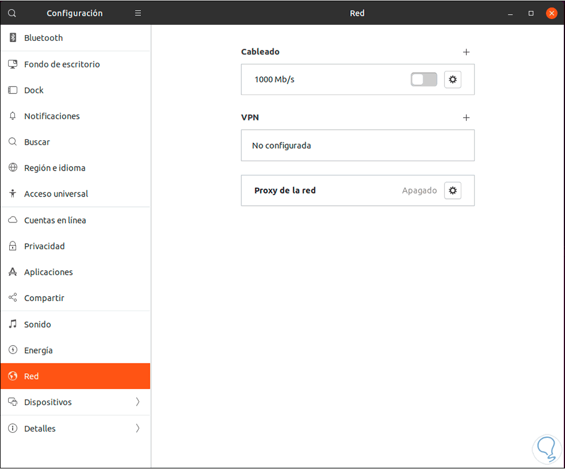The height and width of the screenshot is (469, 565).
Task: Open the hamburger menu beside Configuración
Action: tap(138, 13)
